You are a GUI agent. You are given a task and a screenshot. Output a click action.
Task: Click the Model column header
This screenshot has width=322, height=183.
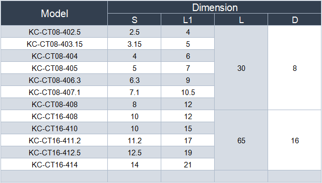point(54,13)
